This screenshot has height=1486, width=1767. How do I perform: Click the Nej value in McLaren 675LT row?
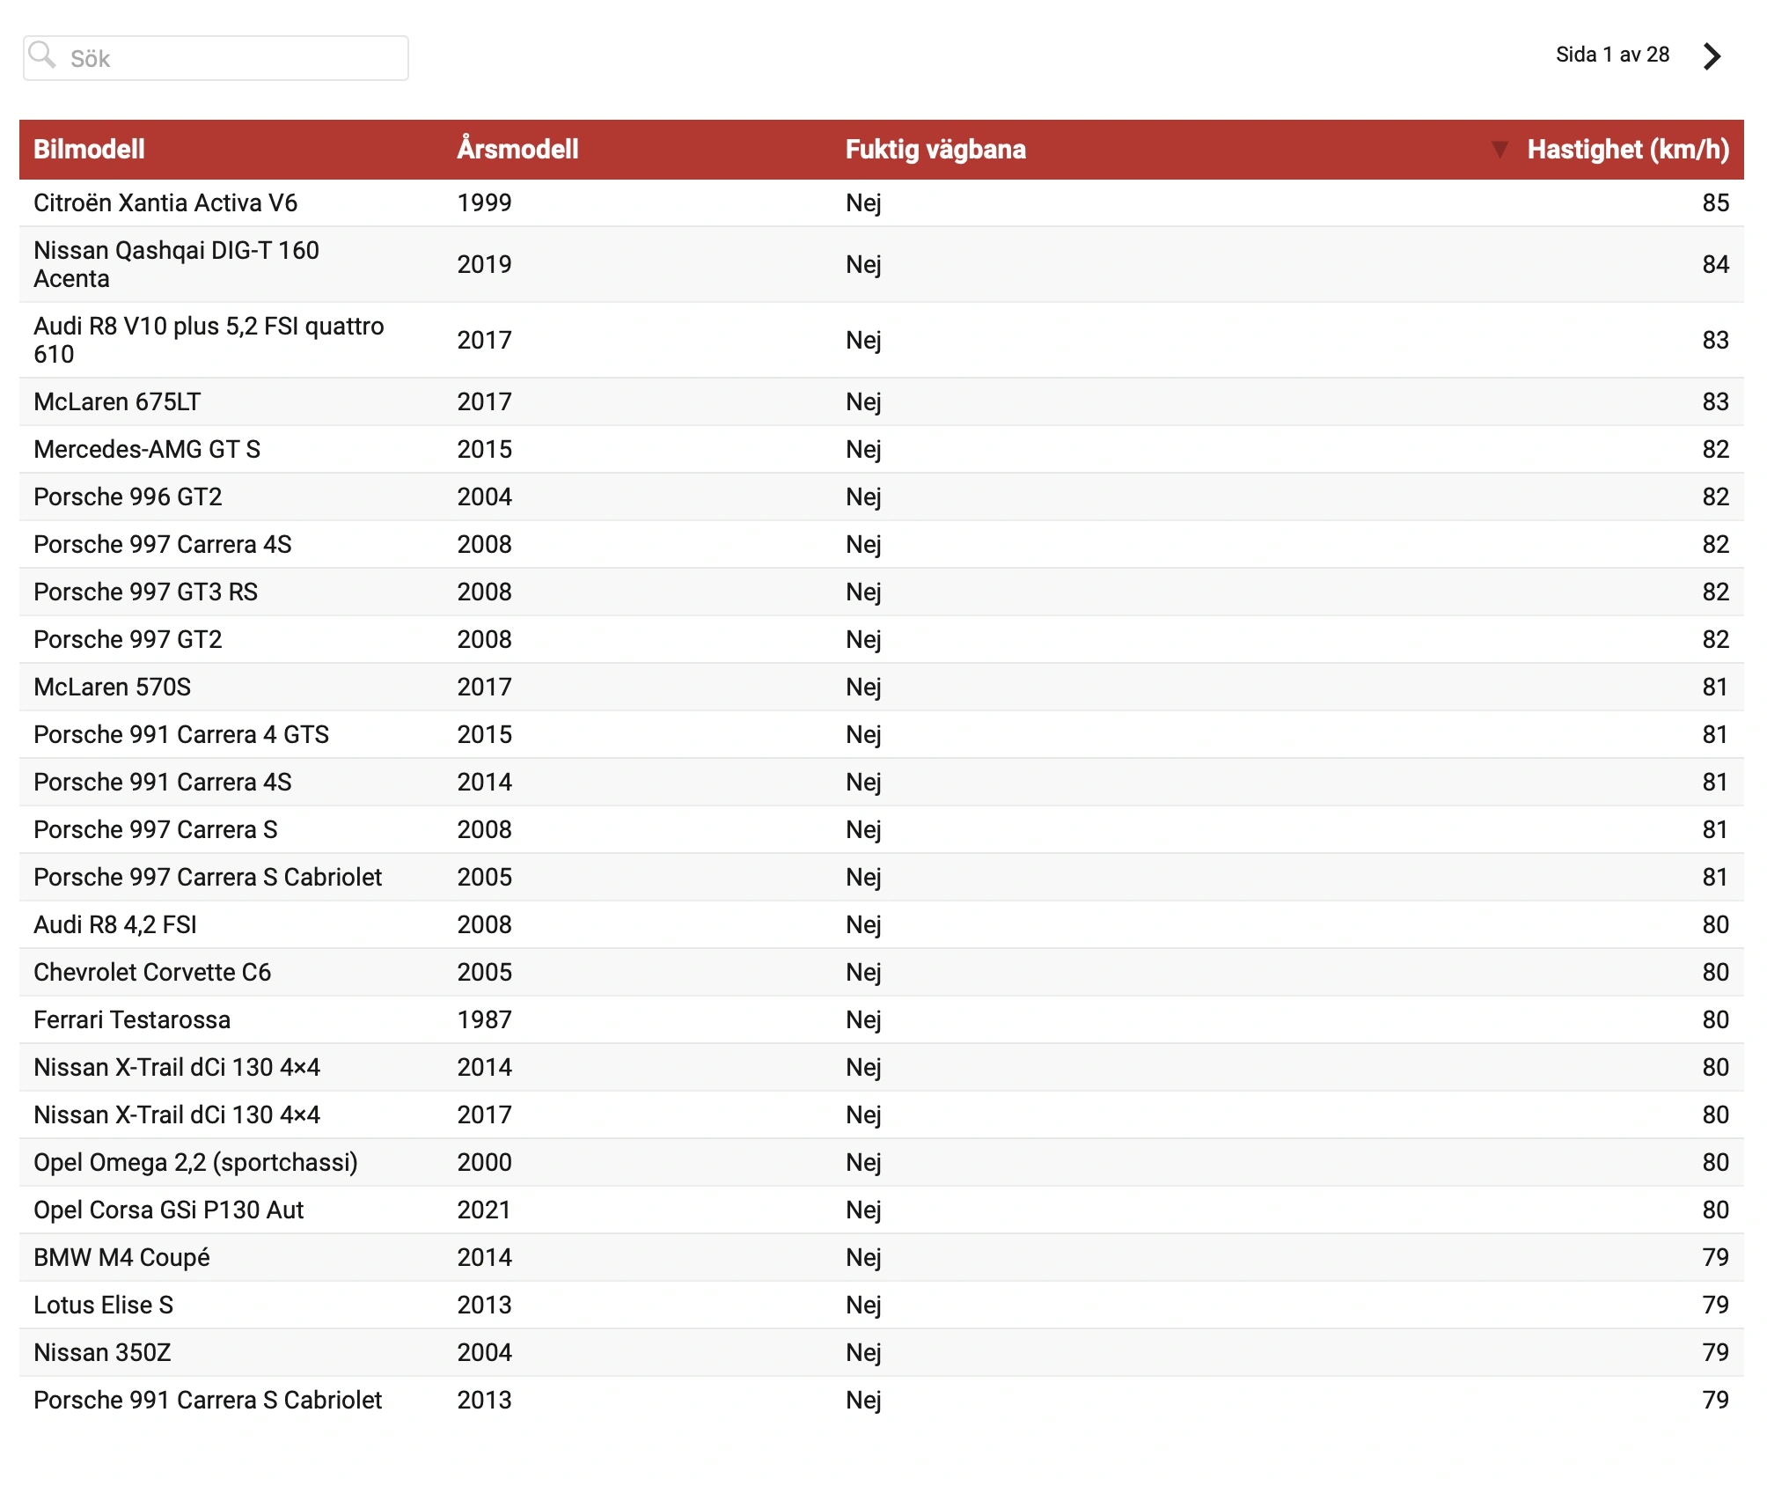[x=863, y=403]
